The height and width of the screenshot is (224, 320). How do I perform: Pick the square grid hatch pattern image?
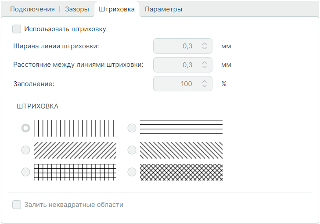[75, 172]
